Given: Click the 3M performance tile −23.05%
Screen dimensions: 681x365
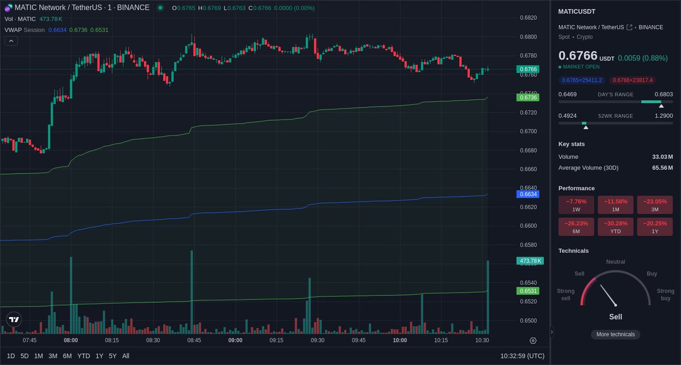Looking at the screenshot, I should point(655,205).
